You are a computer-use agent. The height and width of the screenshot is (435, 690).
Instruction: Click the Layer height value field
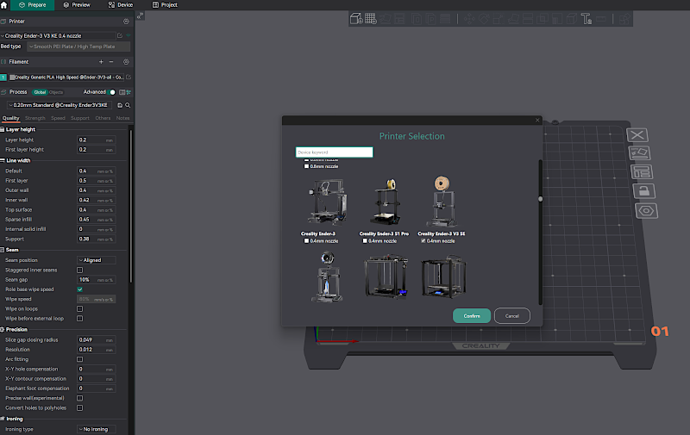pos(97,140)
